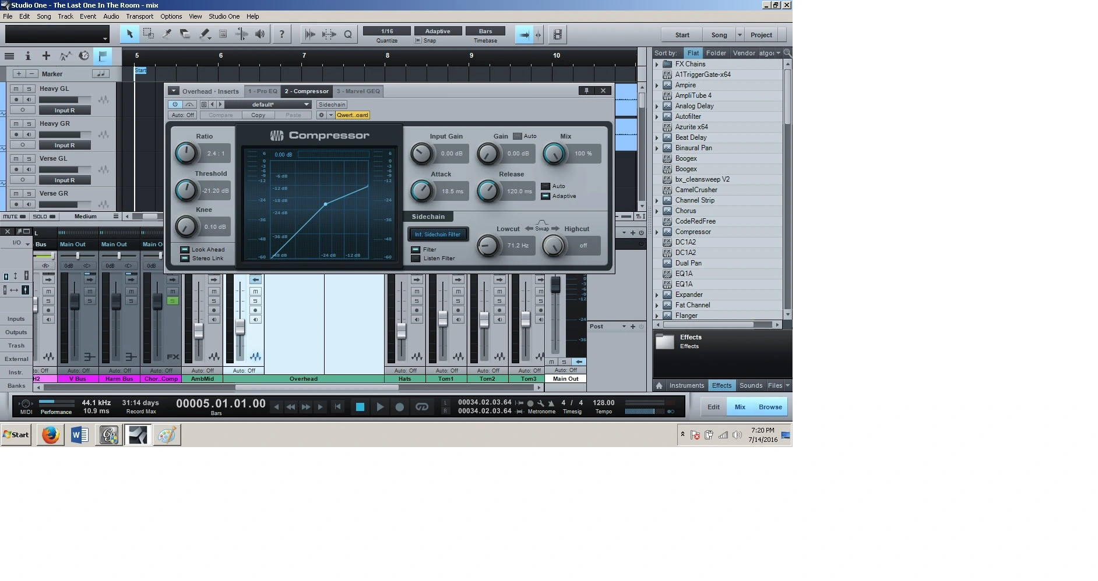Open the Transport menu
The width and height of the screenshot is (1098, 581).
coord(139,16)
